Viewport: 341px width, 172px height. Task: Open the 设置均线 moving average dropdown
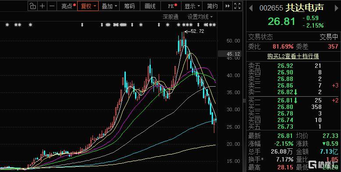point(200,17)
